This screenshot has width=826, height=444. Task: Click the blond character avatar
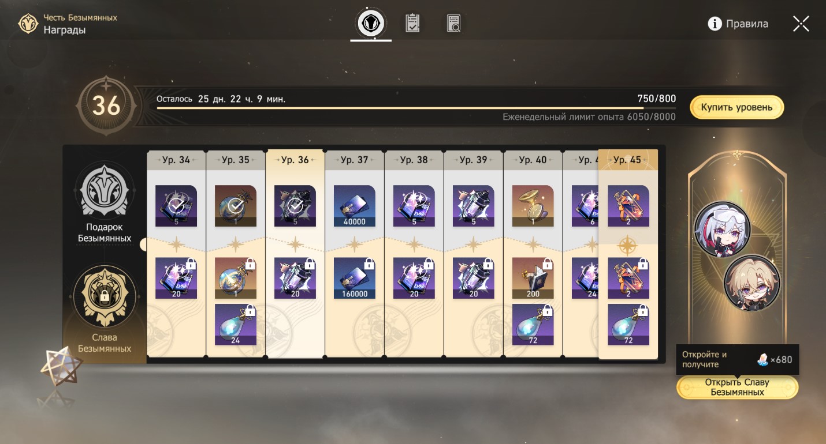pos(752,283)
